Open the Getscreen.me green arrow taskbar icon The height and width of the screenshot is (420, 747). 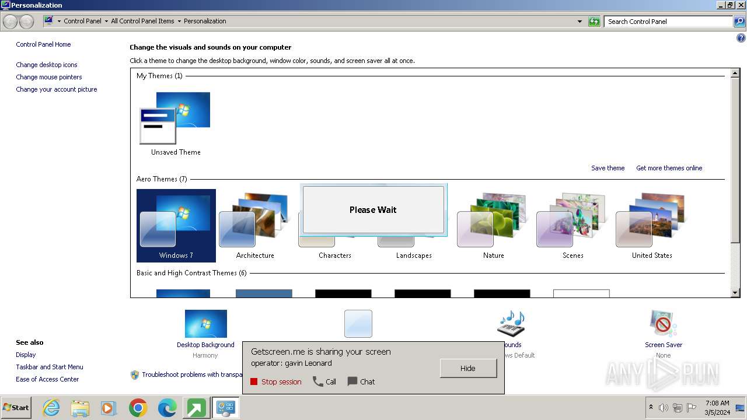(x=196, y=408)
